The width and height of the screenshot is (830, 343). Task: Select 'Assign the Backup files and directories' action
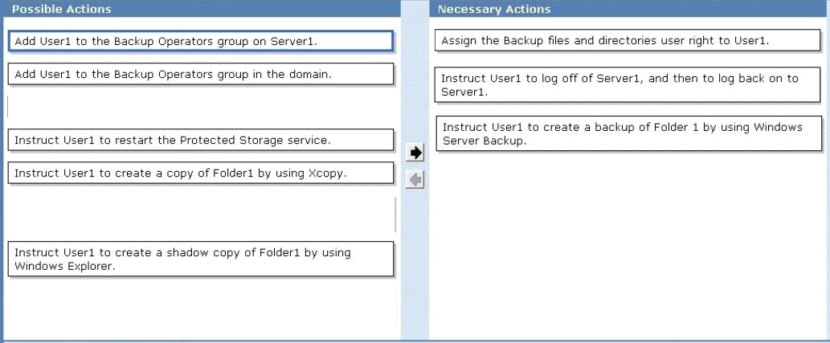tap(628, 40)
